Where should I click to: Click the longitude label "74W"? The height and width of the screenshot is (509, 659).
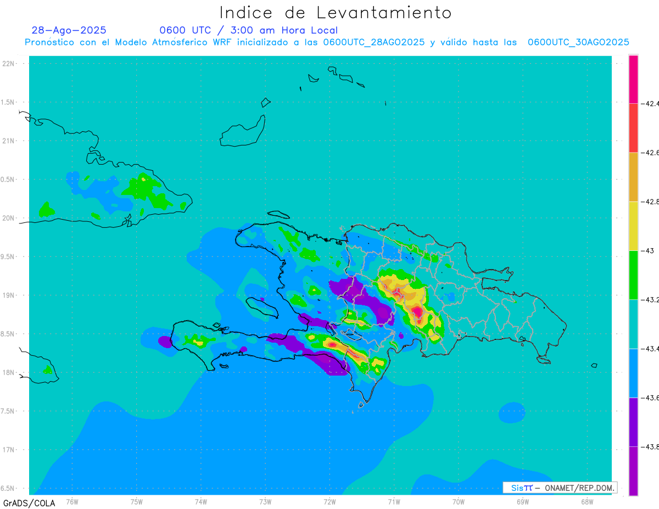(x=201, y=501)
